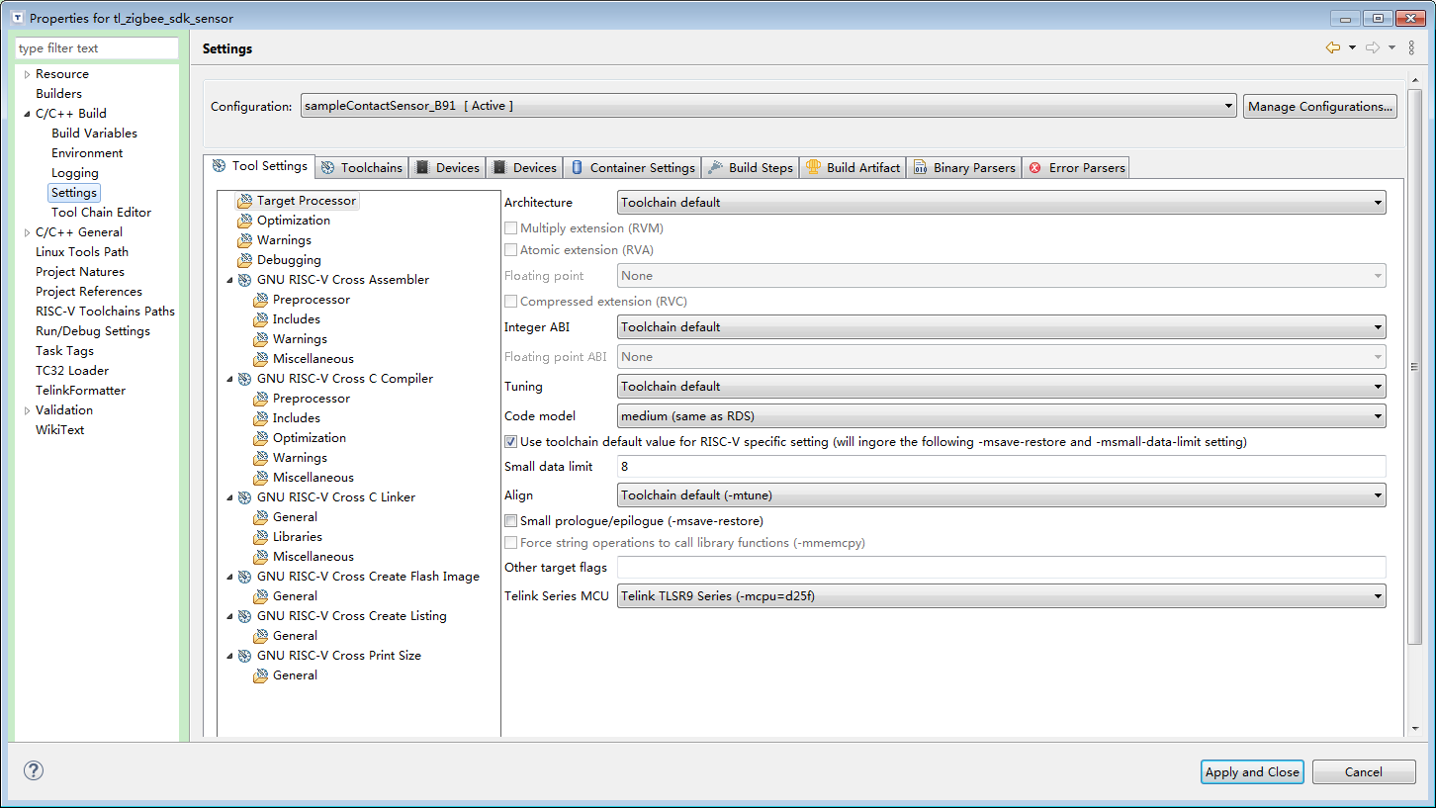Click the Binary Parsers tab icon

(x=921, y=167)
